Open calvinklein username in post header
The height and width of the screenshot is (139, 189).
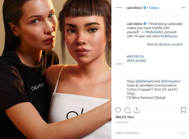click(134, 8)
